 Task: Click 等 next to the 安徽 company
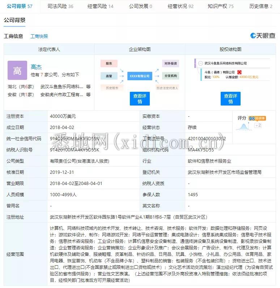(88, 95)
